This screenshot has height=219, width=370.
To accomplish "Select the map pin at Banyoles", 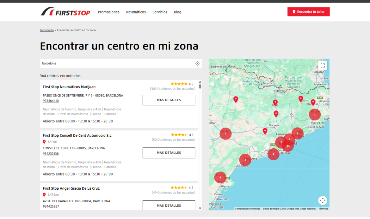I will click(313, 102).
